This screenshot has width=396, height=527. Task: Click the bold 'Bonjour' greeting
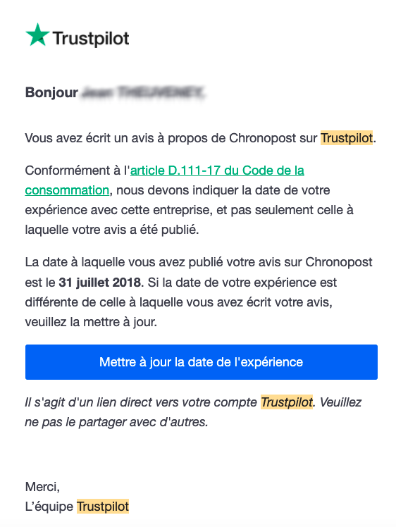[51, 92]
